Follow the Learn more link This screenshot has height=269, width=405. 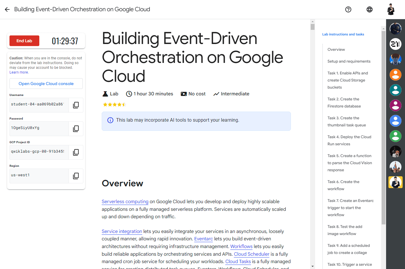(19, 72)
